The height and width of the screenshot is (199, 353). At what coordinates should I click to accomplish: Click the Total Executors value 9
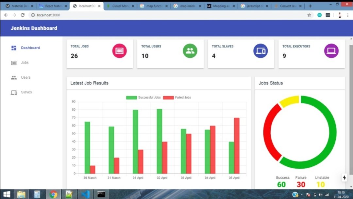click(x=284, y=56)
